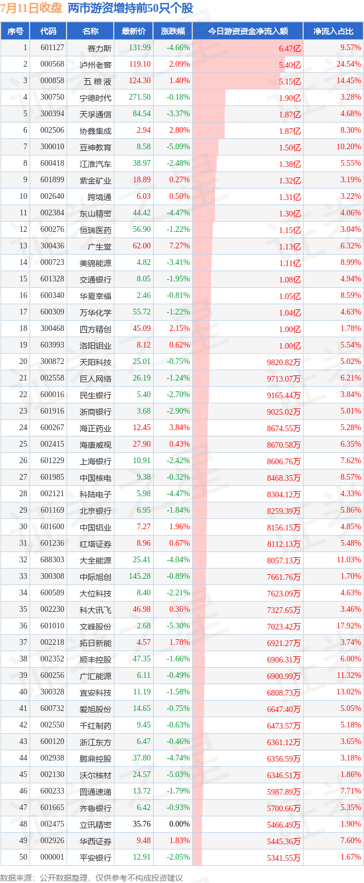Viewport: 364px width, 883px height.
Task: Click 文峰股份 inflow ratio 17.92%
Action: (349, 626)
